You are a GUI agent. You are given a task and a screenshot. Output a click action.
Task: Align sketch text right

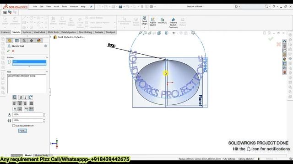(x=25, y=103)
